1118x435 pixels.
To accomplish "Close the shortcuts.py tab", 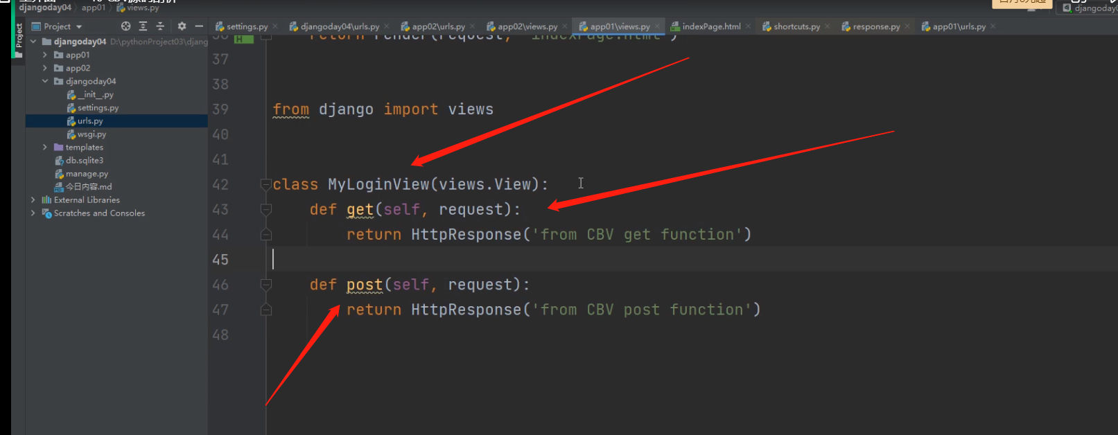I will 828,26.
